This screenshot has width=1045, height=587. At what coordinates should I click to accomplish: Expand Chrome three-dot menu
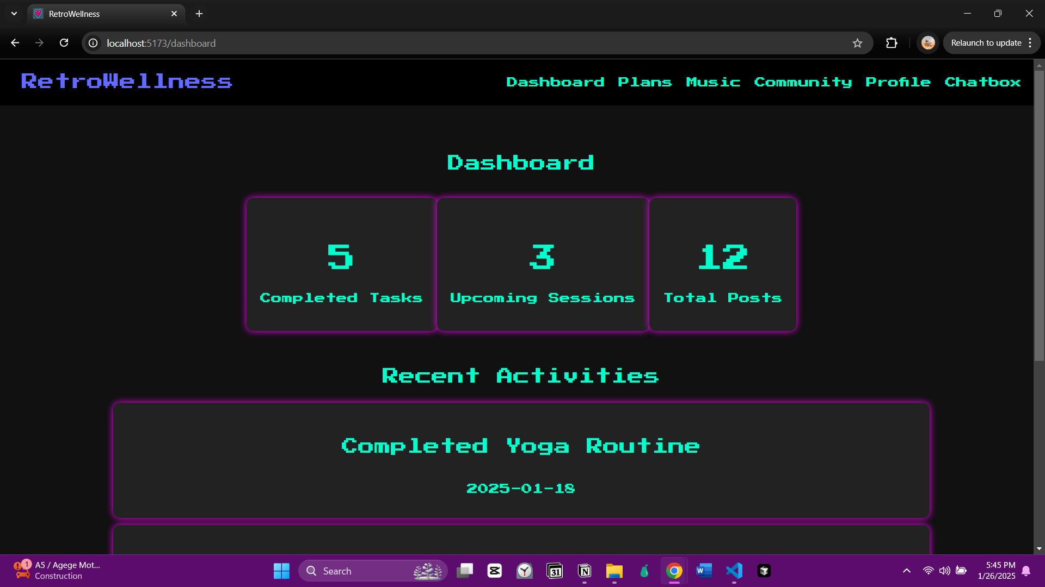point(1030,43)
